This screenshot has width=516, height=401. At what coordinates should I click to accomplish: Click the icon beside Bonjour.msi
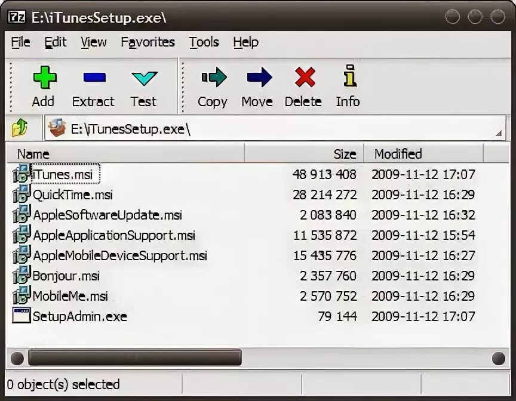click(21, 275)
